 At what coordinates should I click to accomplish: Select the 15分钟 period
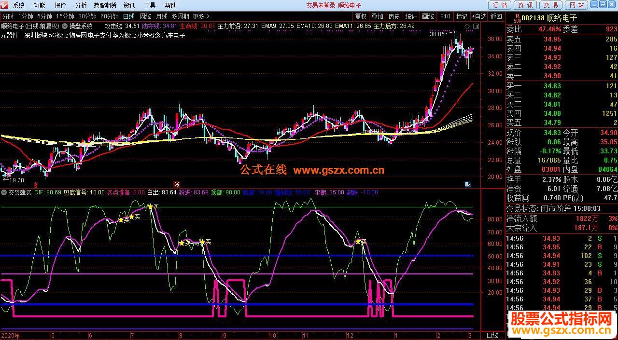click(66, 16)
